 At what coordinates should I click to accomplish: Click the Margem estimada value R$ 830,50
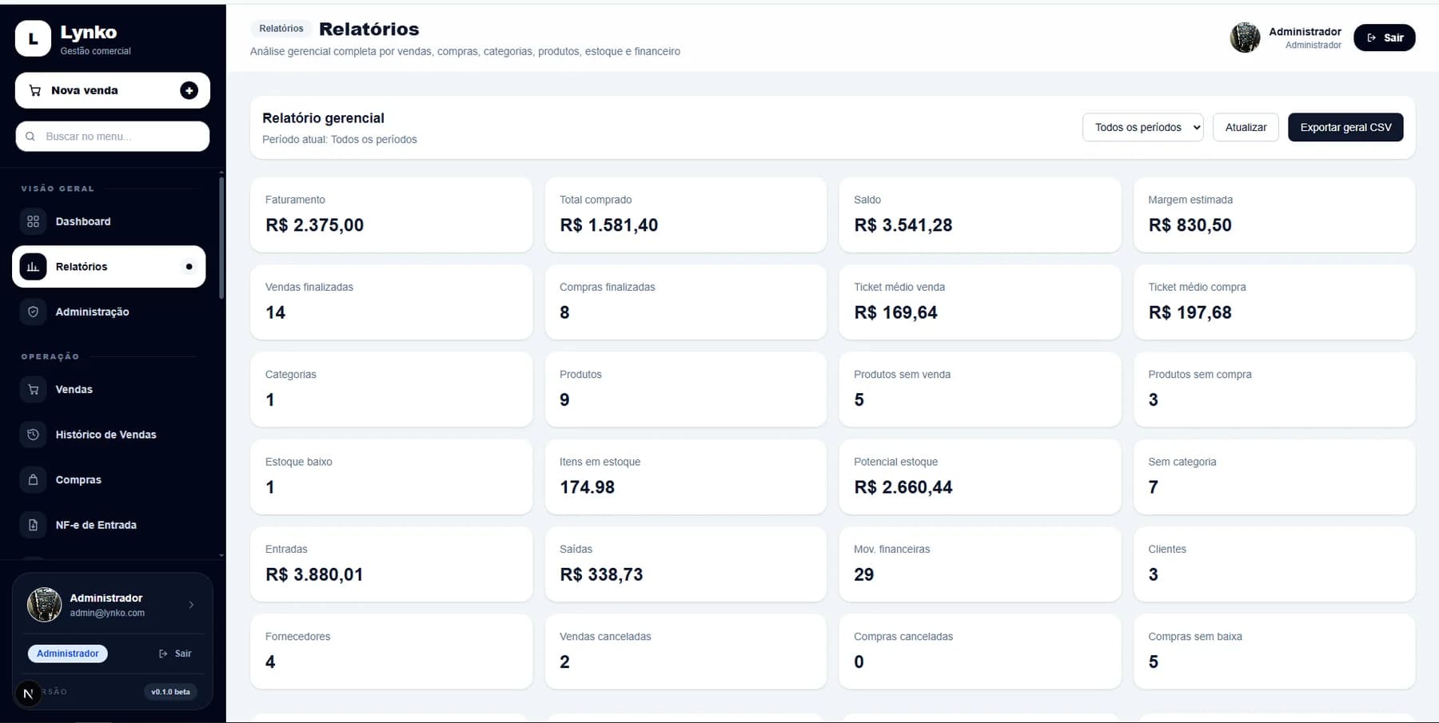(1190, 225)
